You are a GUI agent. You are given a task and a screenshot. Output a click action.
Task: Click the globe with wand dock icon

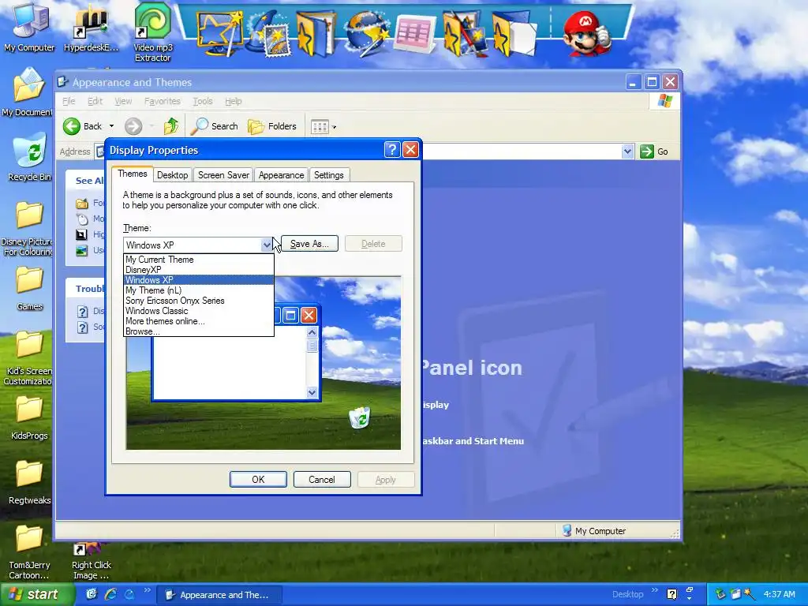coord(366,34)
